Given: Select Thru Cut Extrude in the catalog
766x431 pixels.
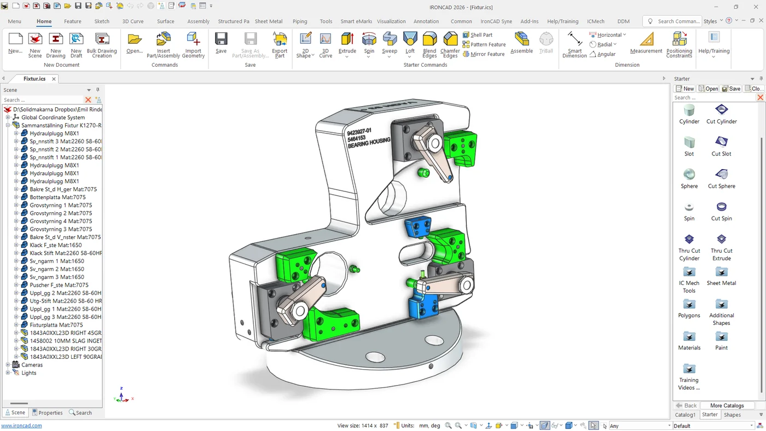Looking at the screenshot, I should (722, 247).
